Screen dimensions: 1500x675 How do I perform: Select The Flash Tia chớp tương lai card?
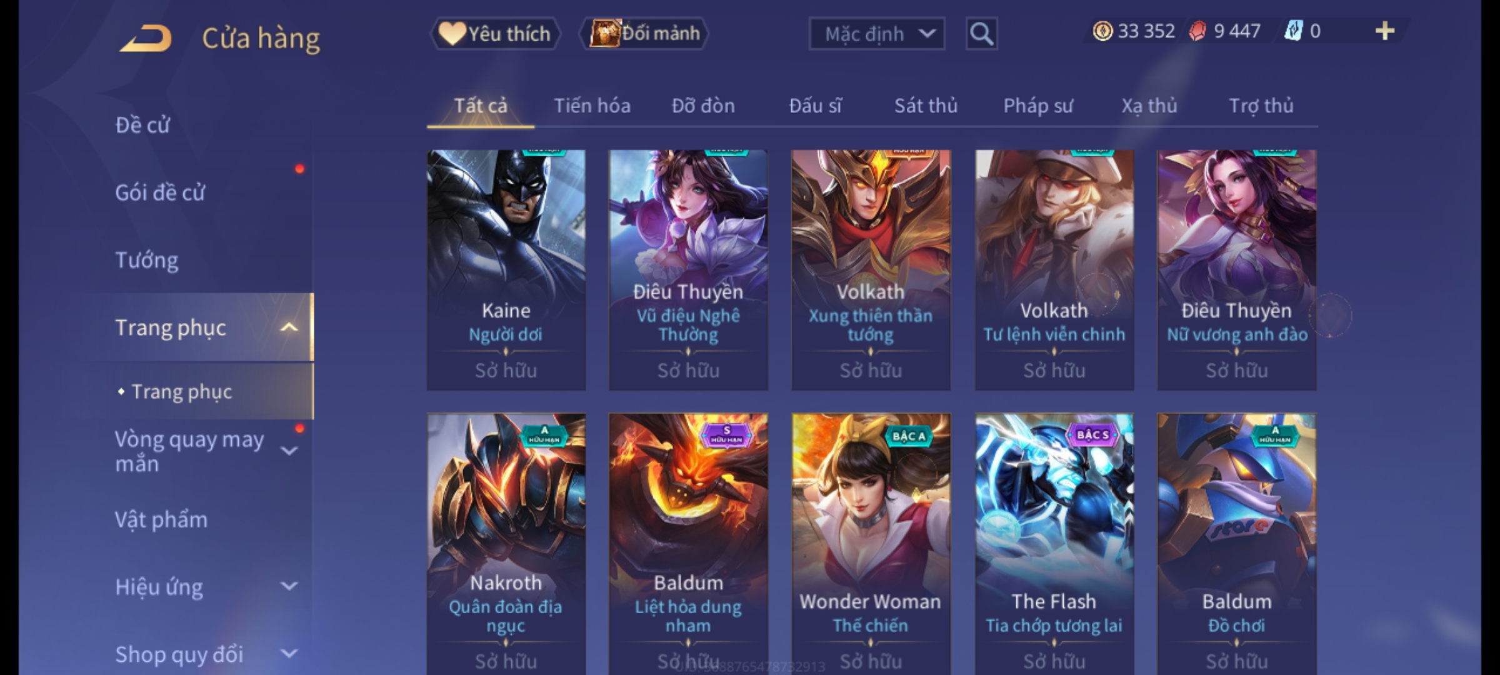(x=1054, y=544)
